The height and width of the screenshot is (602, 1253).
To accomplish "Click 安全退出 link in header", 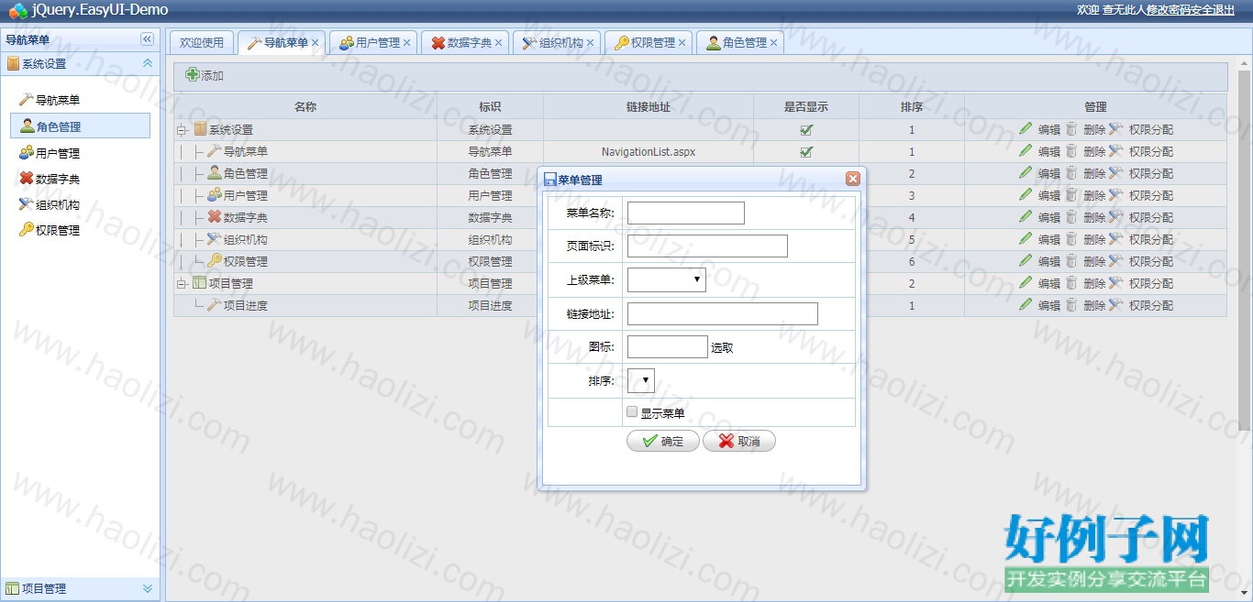I will click(x=1213, y=9).
